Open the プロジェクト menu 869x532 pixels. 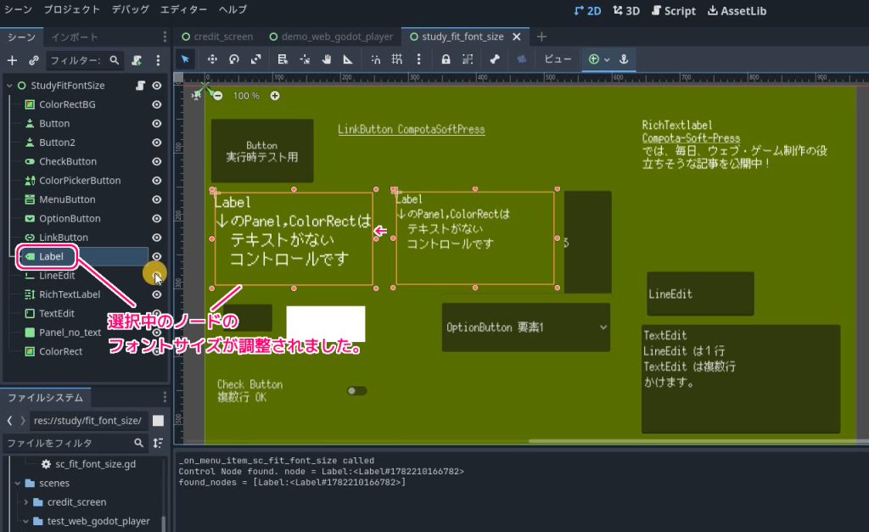pyautogui.click(x=72, y=9)
